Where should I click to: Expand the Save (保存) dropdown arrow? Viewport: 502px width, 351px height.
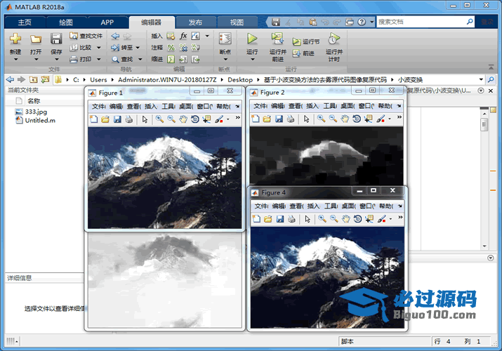tap(56, 59)
